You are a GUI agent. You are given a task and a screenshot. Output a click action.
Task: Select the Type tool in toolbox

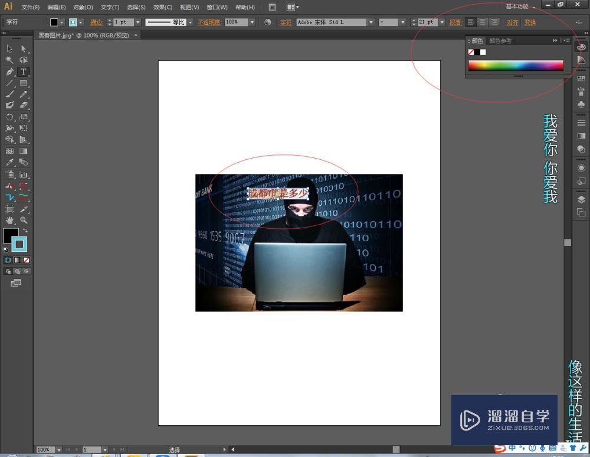tap(24, 72)
